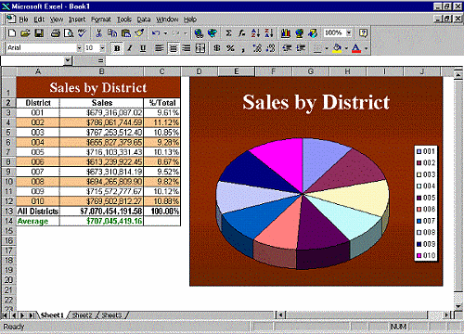This screenshot has width=464, height=334.
Task: Open Fill Color dropdown arrow
Action: (346, 48)
